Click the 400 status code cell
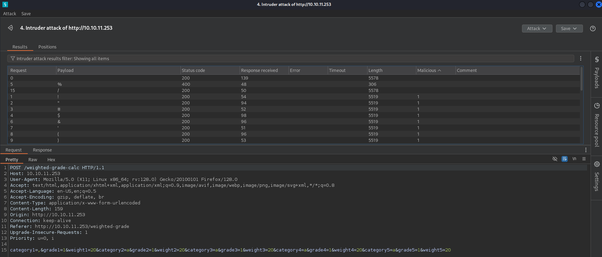This screenshot has height=257, width=602. click(x=186, y=84)
